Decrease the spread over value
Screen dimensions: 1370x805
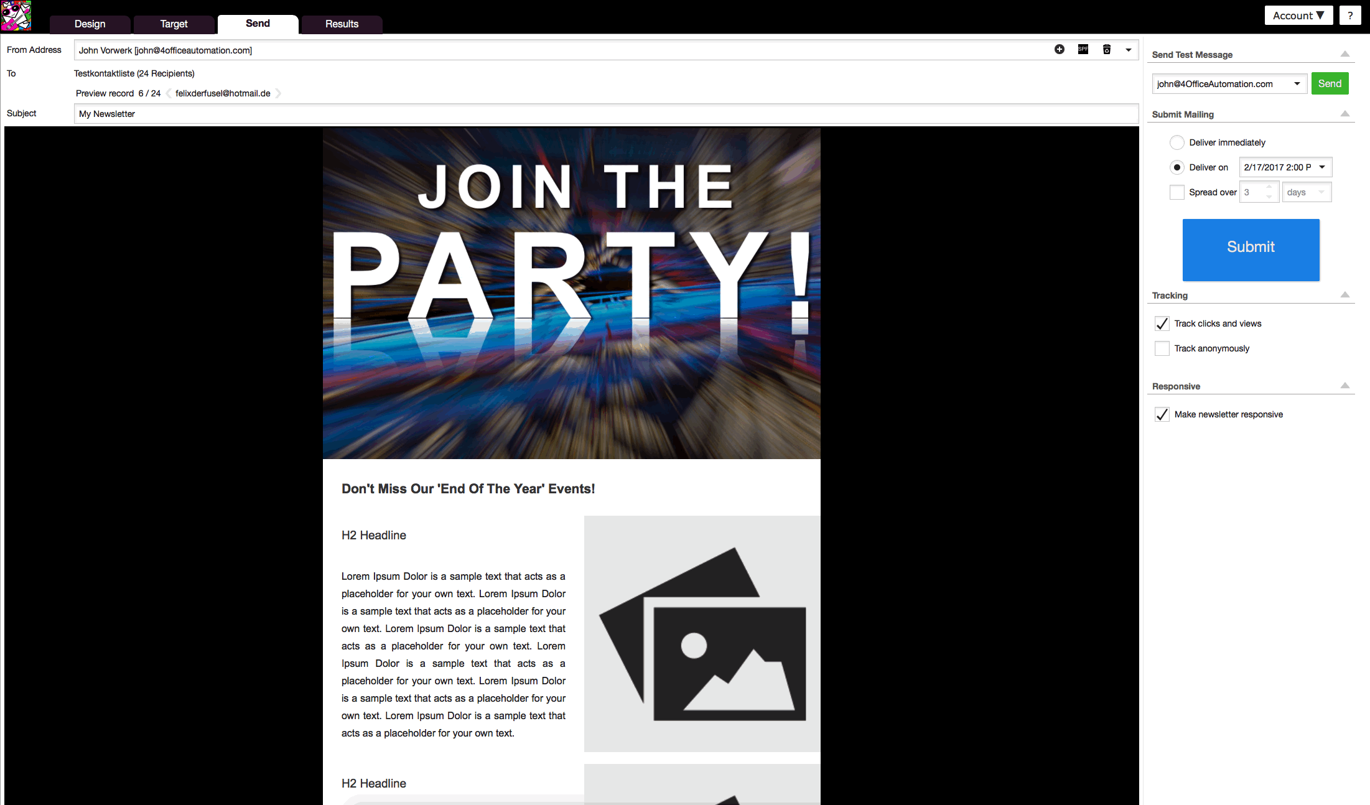pyautogui.click(x=1270, y=197)
